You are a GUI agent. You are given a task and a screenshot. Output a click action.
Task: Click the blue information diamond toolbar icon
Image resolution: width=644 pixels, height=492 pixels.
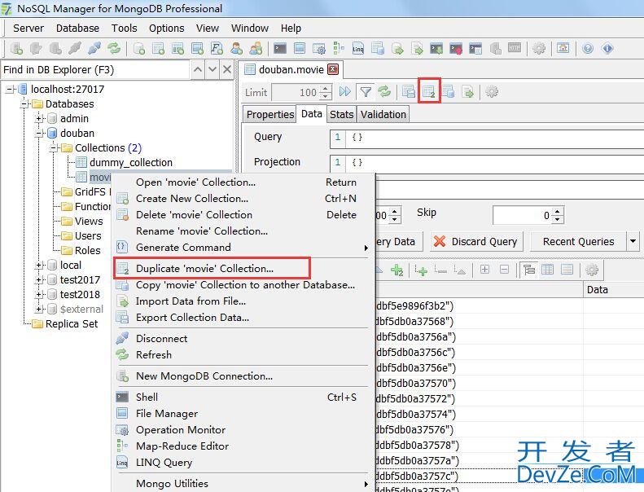pos(607,49)
